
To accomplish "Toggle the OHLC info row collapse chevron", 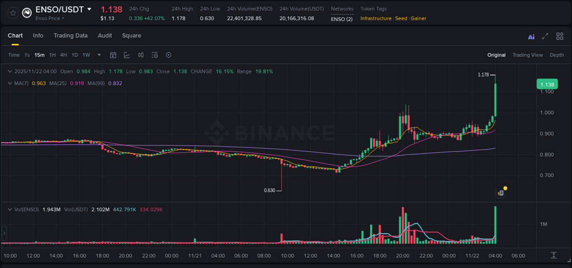I will pyautogui.click(x=10, y=71).
